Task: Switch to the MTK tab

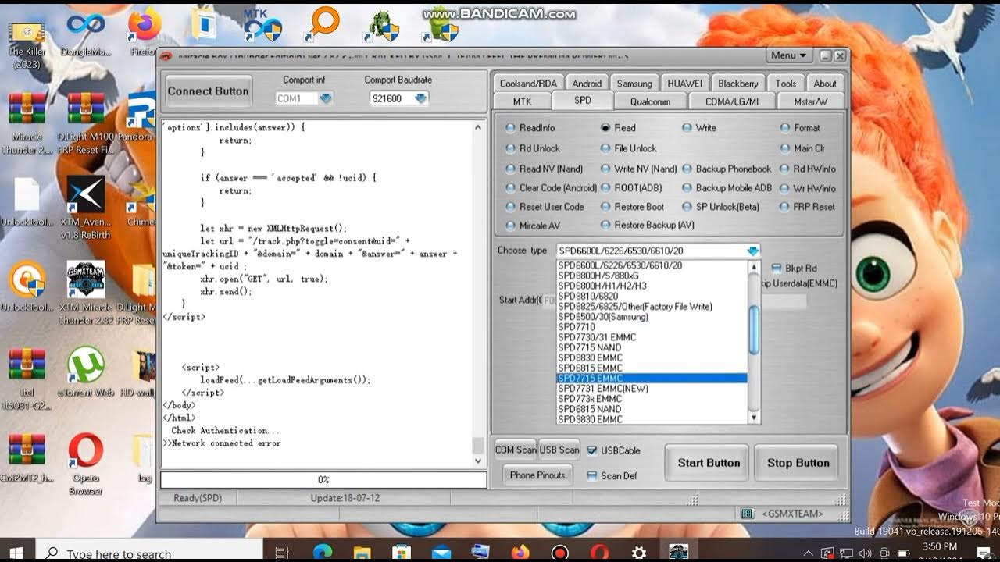Action: coord(522,101)
